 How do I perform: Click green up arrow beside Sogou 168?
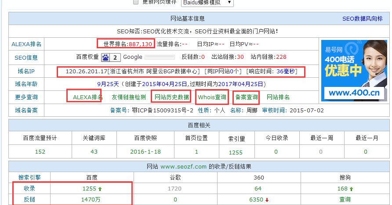point(352,189)
